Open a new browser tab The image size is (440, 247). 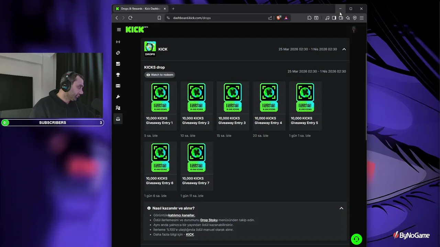173,9
